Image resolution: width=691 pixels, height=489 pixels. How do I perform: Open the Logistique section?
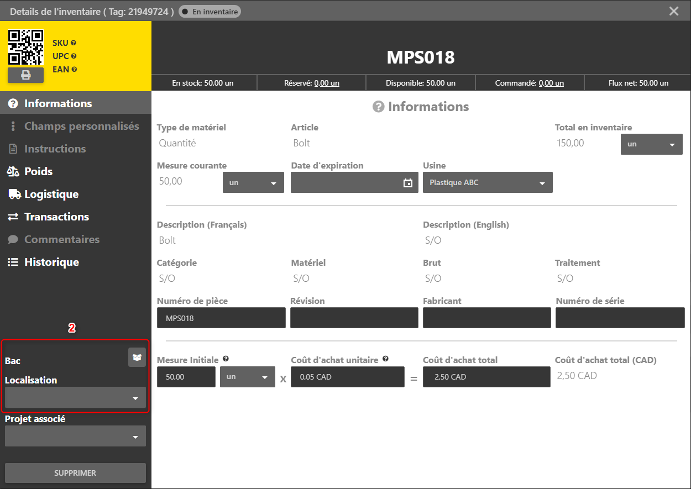pyautogui.click(x=51, y=194)
